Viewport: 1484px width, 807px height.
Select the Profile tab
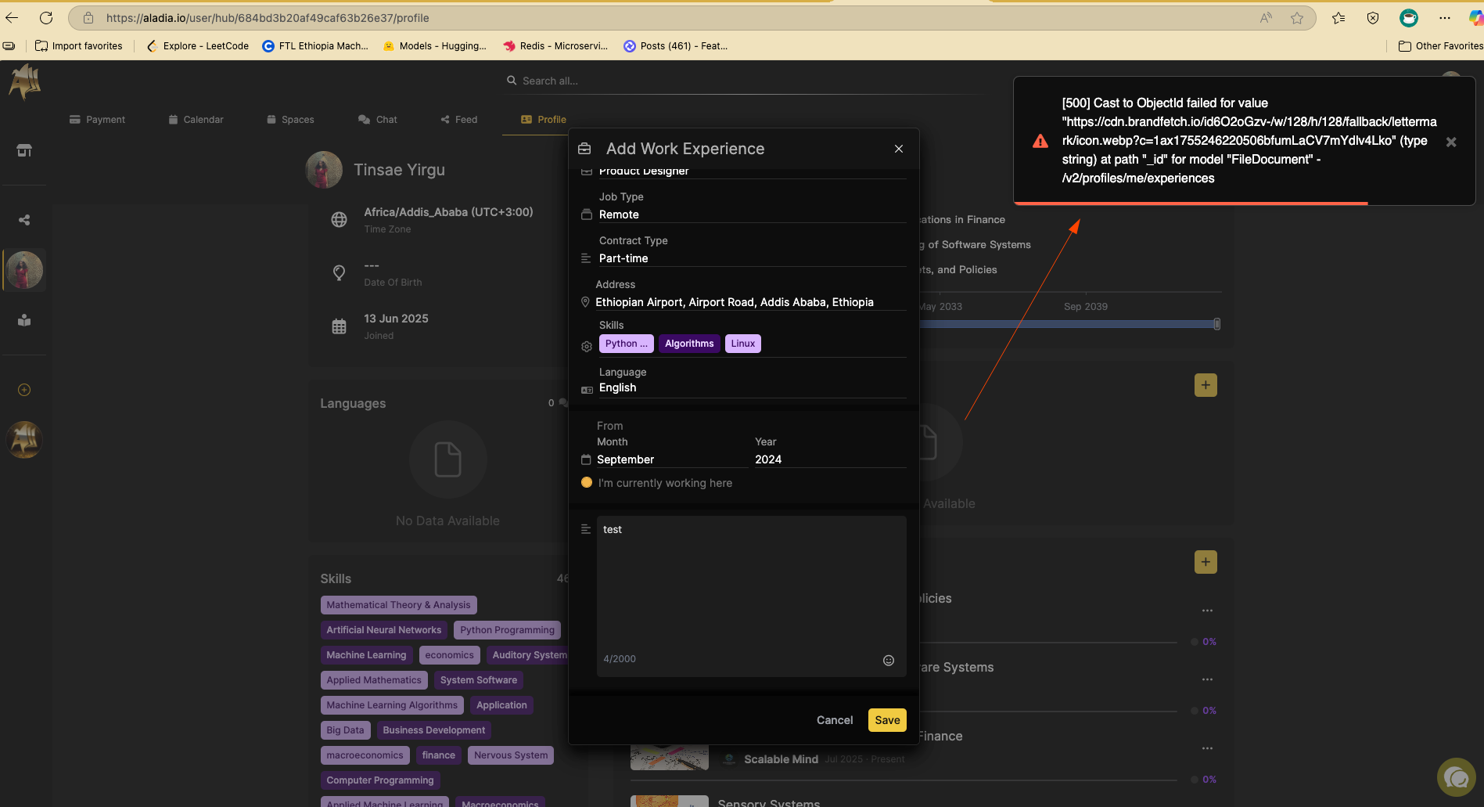(544, 119)
